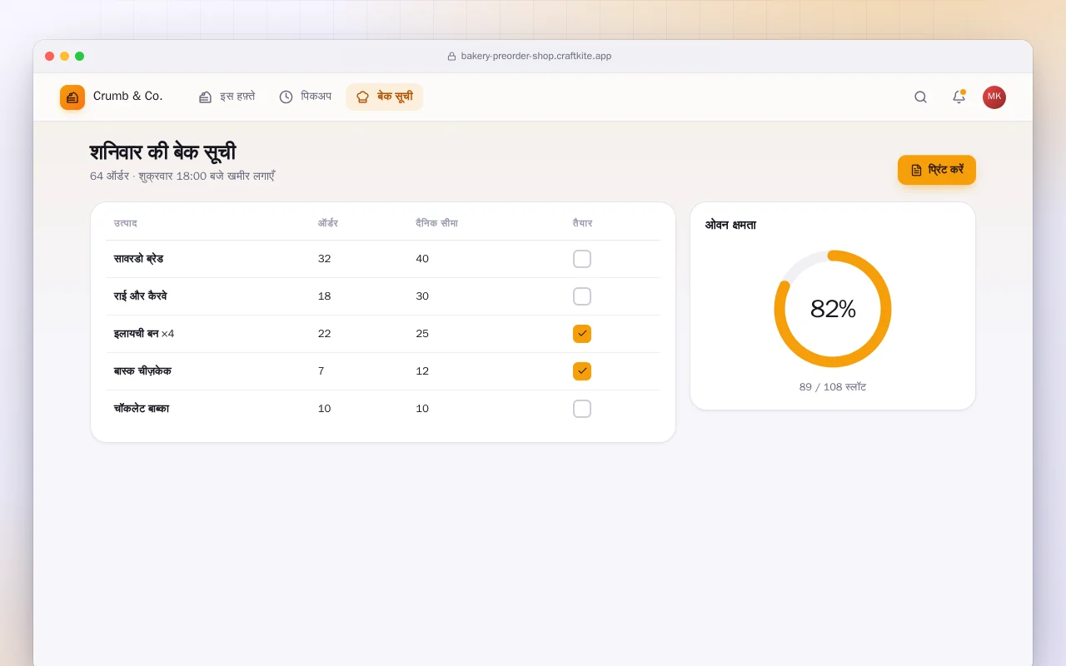Viewport: 1066px width, 666px height.
Task: Click the Crumb & Co. bakery logo icon
Action: tap(72, 97)
